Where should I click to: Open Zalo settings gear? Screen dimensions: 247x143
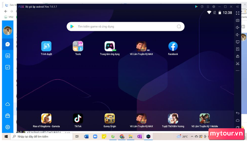point(7,127)
